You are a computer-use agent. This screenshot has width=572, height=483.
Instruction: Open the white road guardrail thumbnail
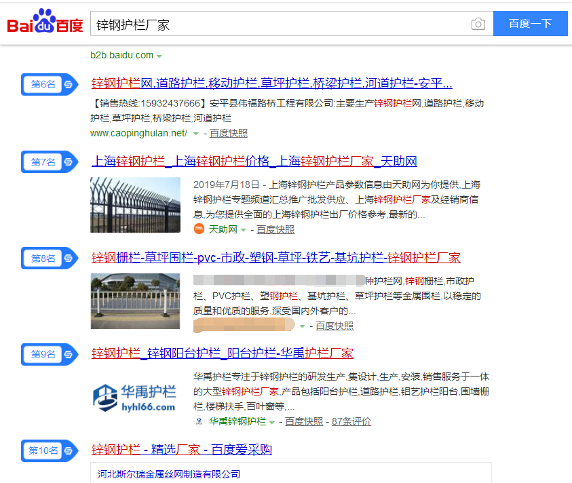point(135,301)
